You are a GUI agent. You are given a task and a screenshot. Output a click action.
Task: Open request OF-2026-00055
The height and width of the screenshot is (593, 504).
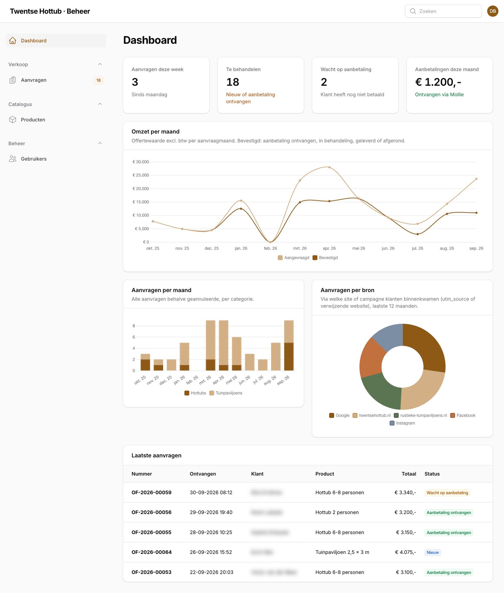coord(308,533)
